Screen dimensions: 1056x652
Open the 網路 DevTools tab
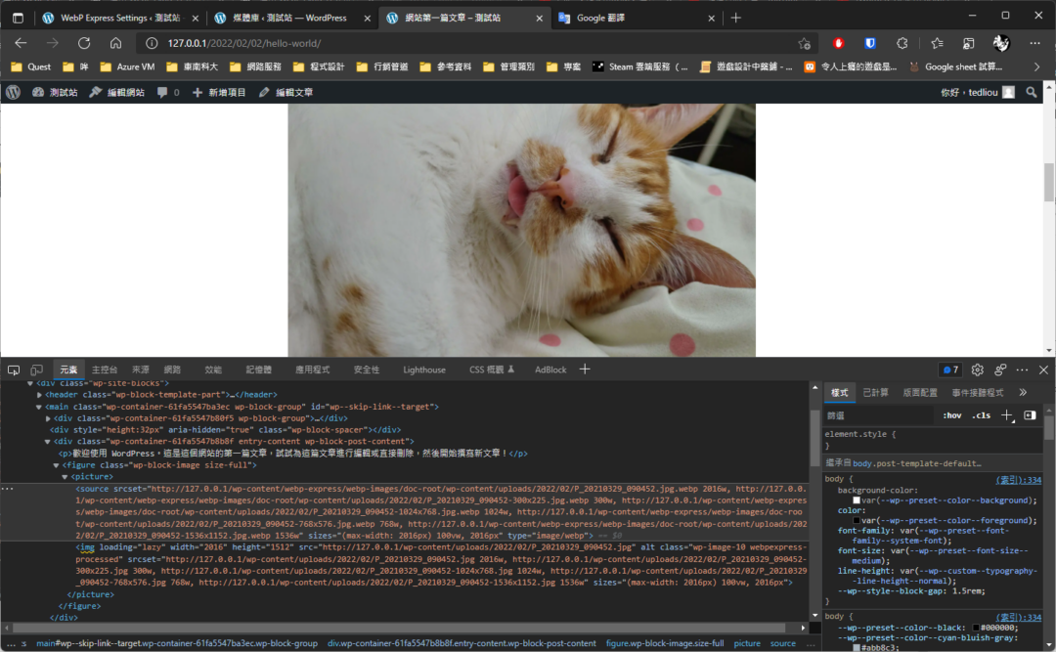(172, 369)
